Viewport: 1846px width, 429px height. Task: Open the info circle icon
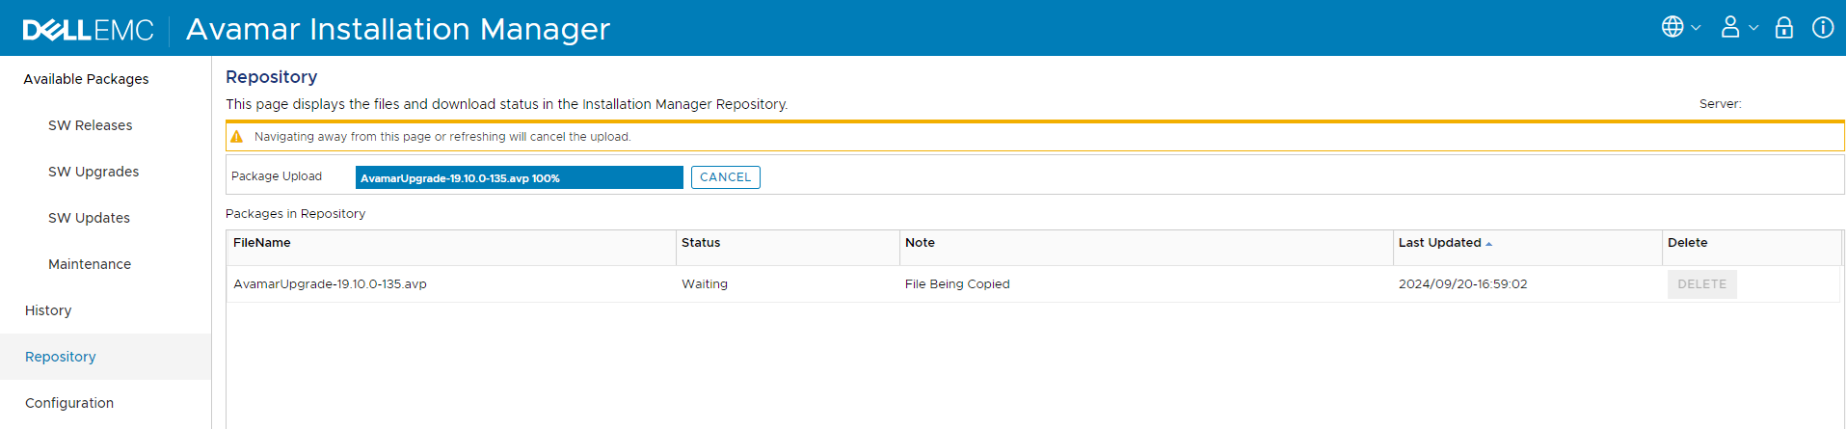[1823, 27]
